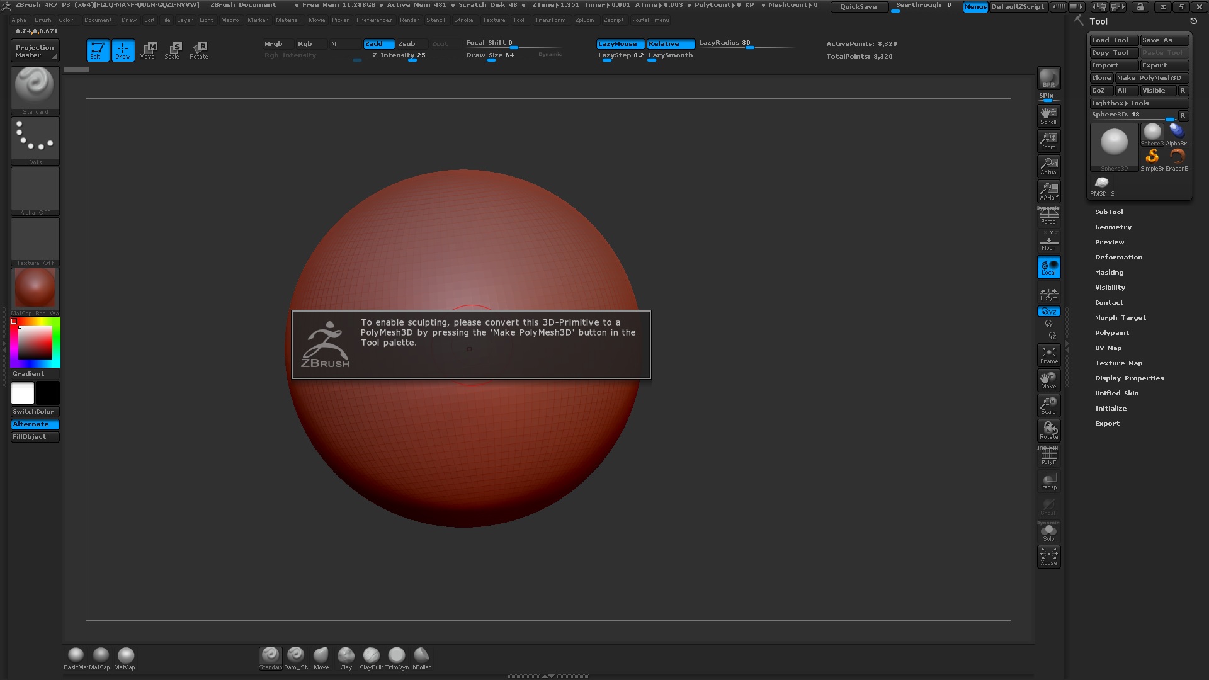Open the Material menu
Image resolution: width=1209 pixels, height=680 pixels.
click(x=287, y=20)
